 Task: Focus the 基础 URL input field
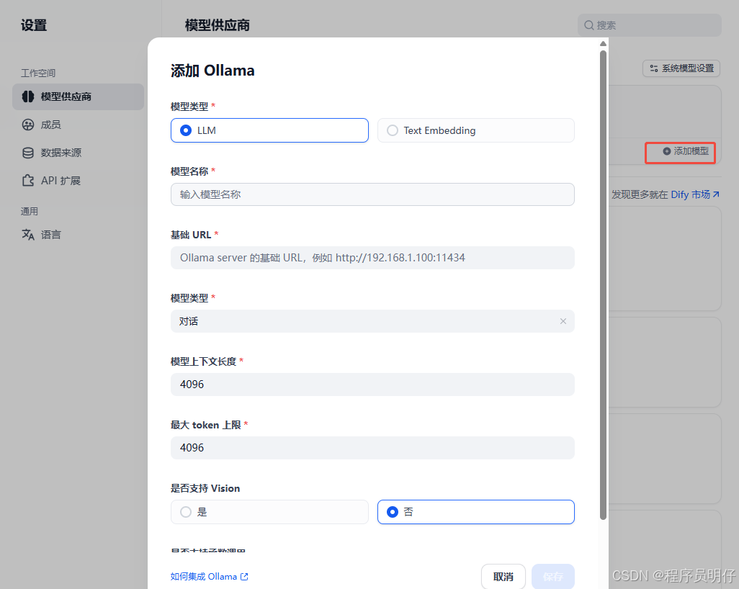372,258
